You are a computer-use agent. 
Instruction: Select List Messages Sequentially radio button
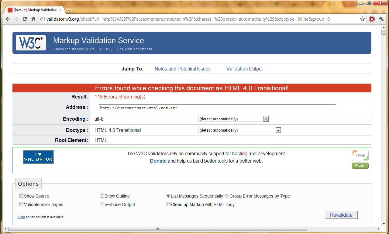(168, 196)
